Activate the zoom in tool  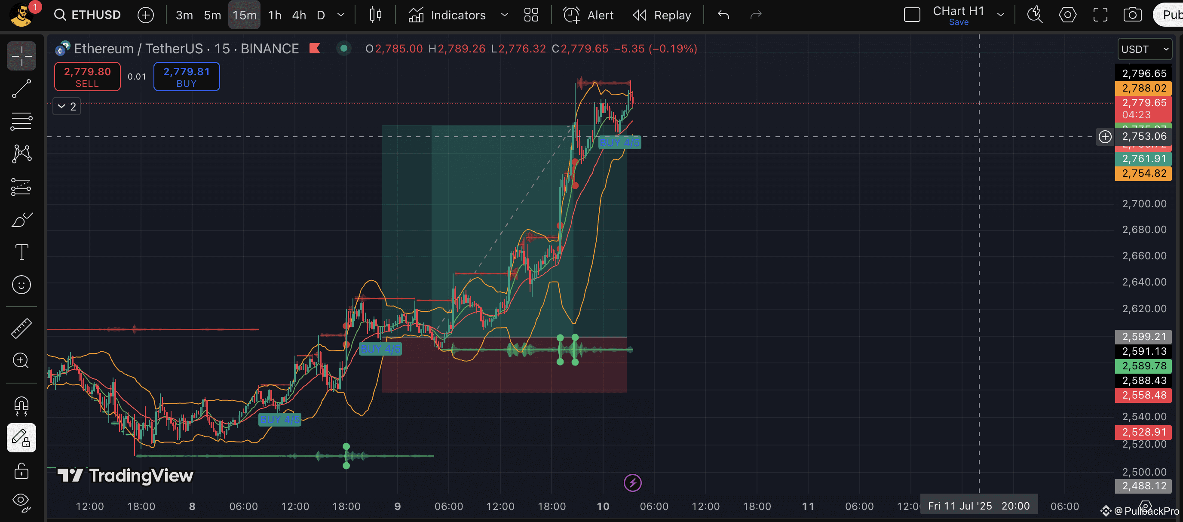click(21, 361)
